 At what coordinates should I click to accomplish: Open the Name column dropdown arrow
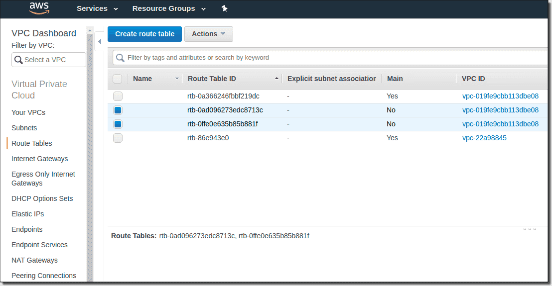177,79
